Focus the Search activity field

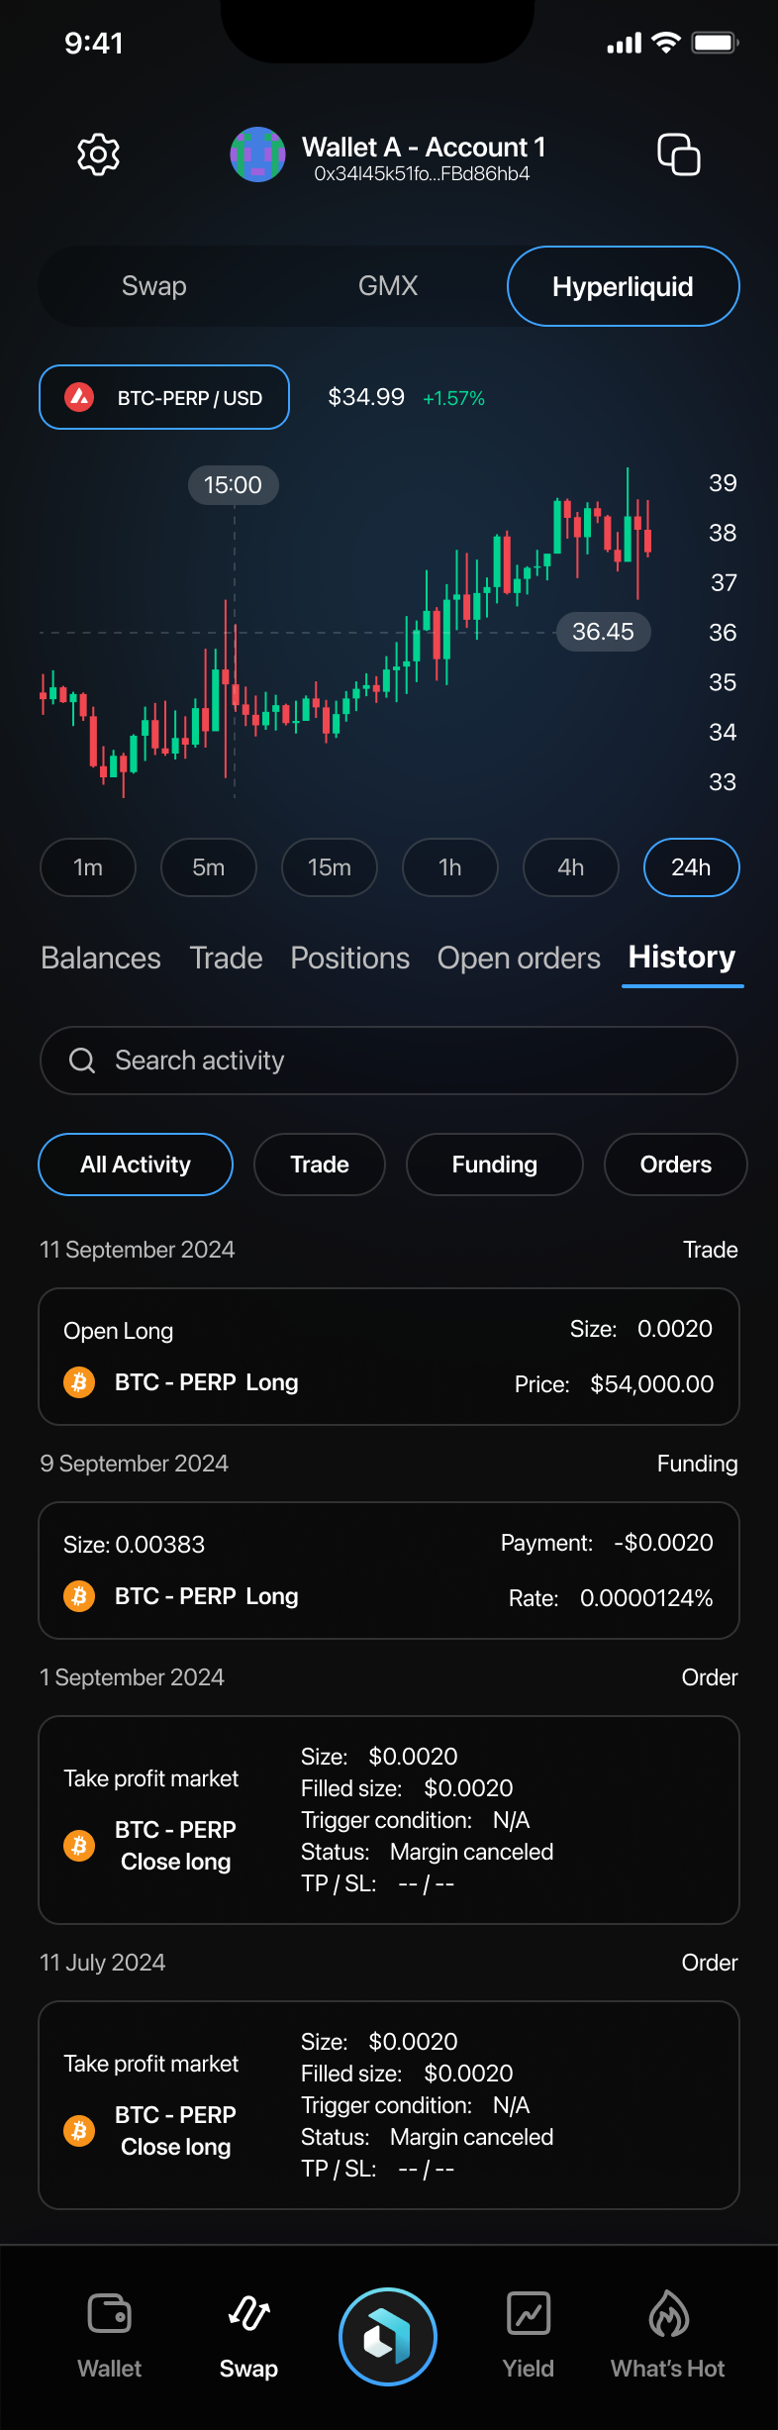click(x=389, y=1061)
